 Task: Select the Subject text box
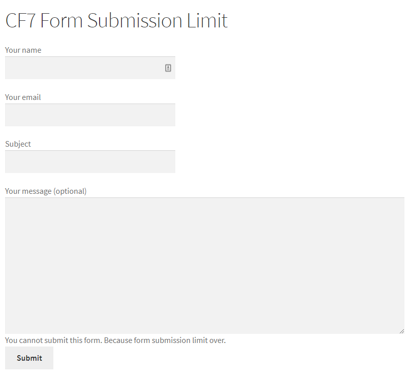(x=90, y=162)
